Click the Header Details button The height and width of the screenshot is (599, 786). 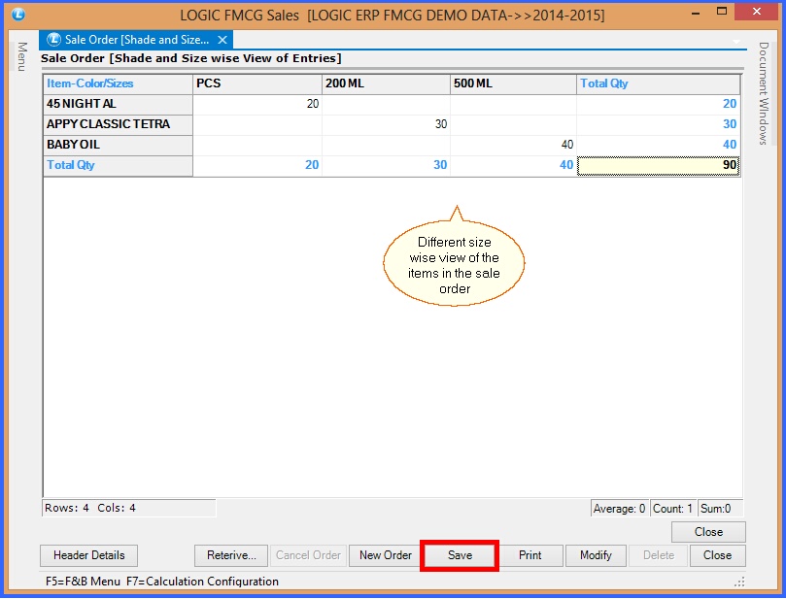(x=88, y=555)
